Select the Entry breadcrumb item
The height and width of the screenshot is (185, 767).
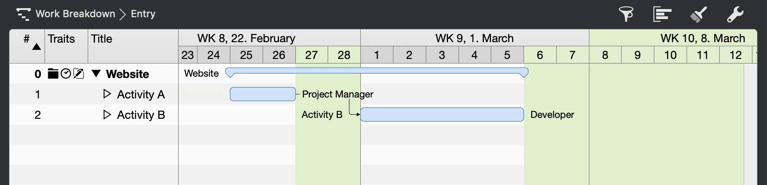(143, 14)
